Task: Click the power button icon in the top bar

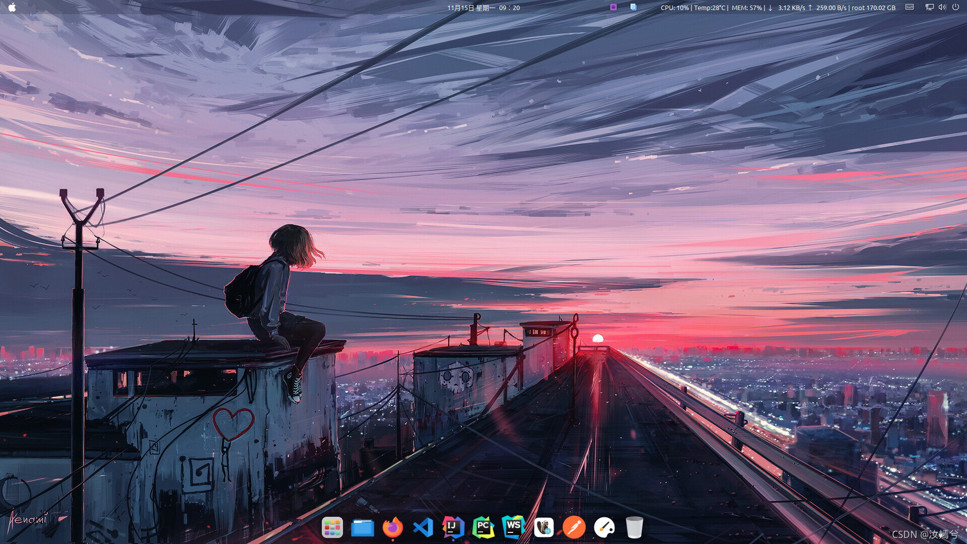Action: coord(955,7)
